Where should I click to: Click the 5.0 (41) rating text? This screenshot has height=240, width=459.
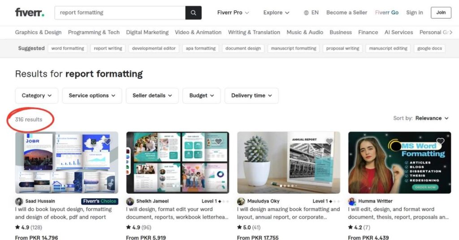(249, 227)
